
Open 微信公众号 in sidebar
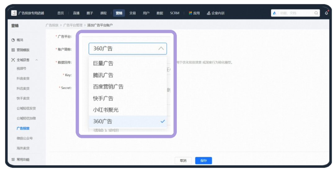coord(25,138)
